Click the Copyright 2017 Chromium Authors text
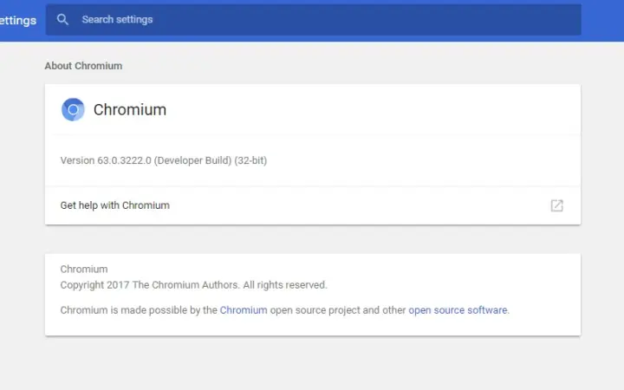 tap(193, 285)
